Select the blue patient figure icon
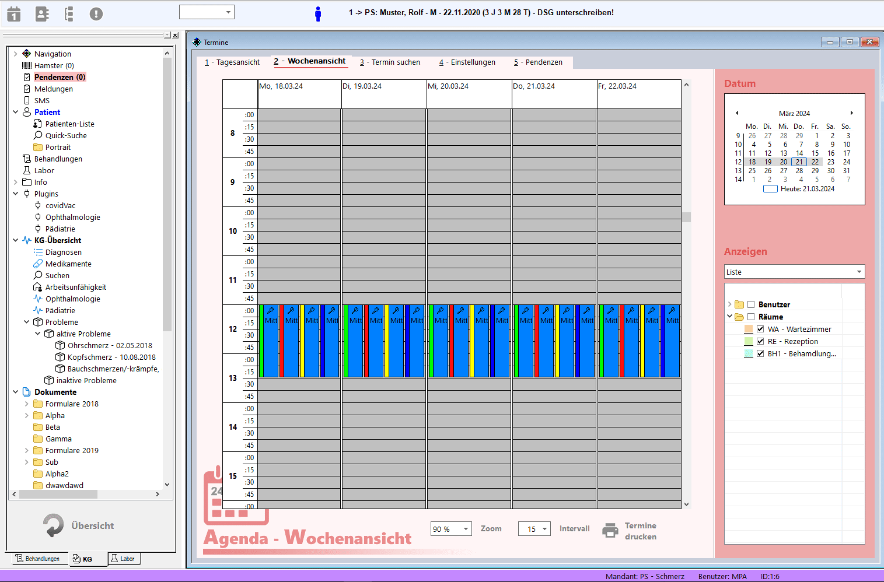Viewport: 884px width, 582px height. coord(318,14)
